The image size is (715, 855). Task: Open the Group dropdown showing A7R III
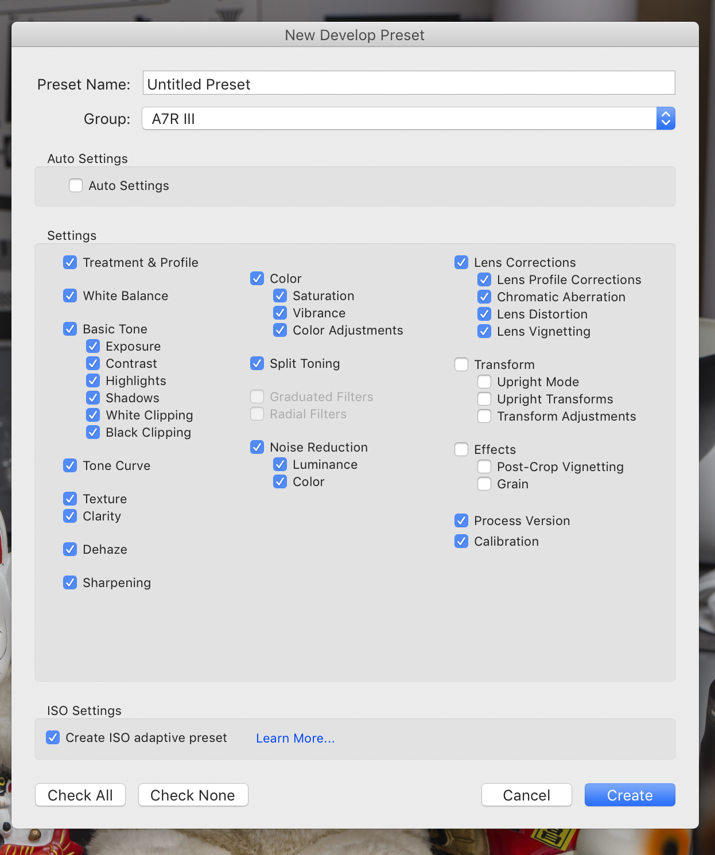(408, 119)
